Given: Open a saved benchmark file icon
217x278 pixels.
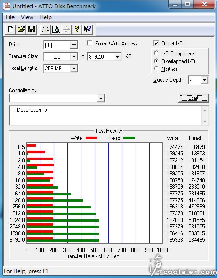Looking at the screenshot, I should (x=21, y=29).
